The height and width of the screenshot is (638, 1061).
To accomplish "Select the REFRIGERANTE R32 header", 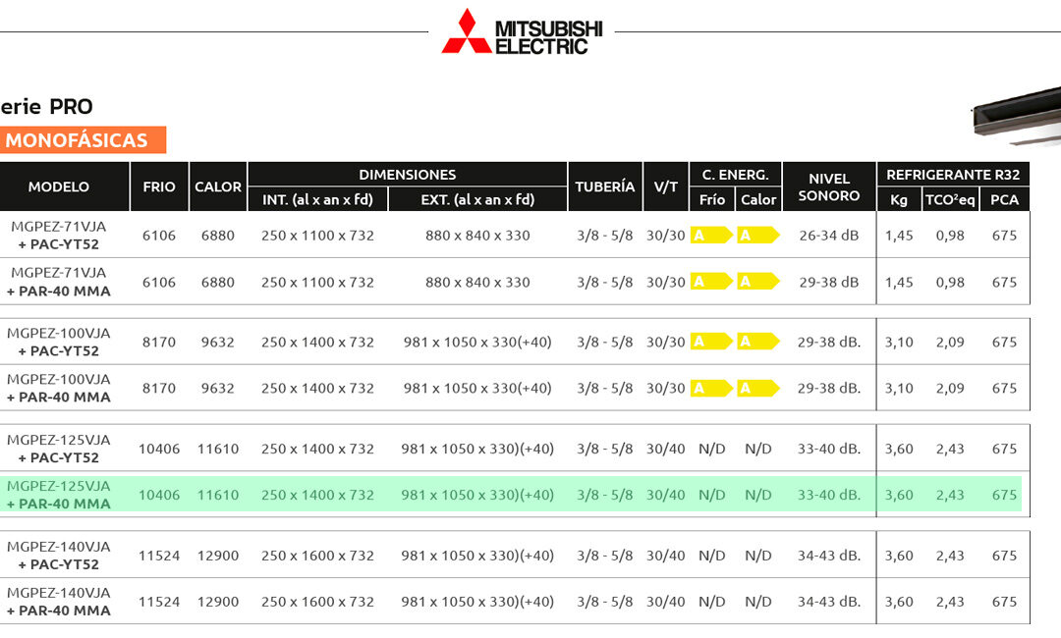I will click(953, 175).
